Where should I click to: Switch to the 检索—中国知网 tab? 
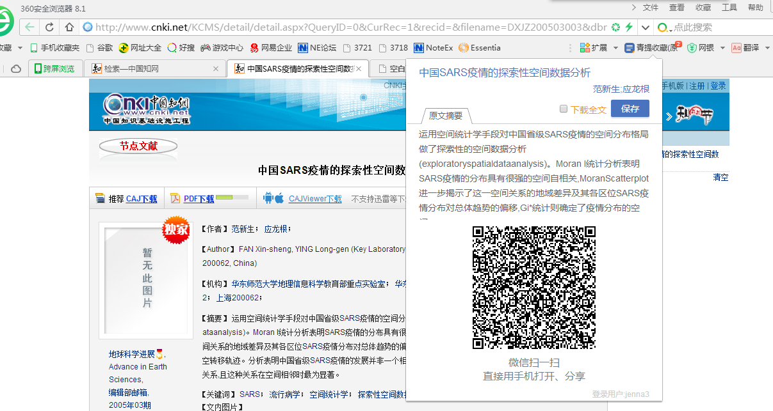tap(156, 68)
